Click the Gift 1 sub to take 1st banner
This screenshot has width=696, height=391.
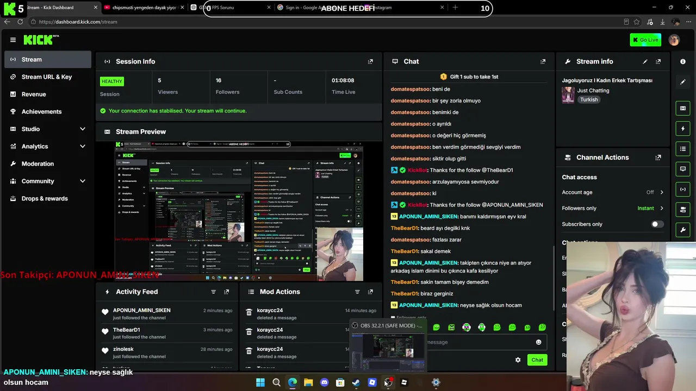(x=469, y=77)
